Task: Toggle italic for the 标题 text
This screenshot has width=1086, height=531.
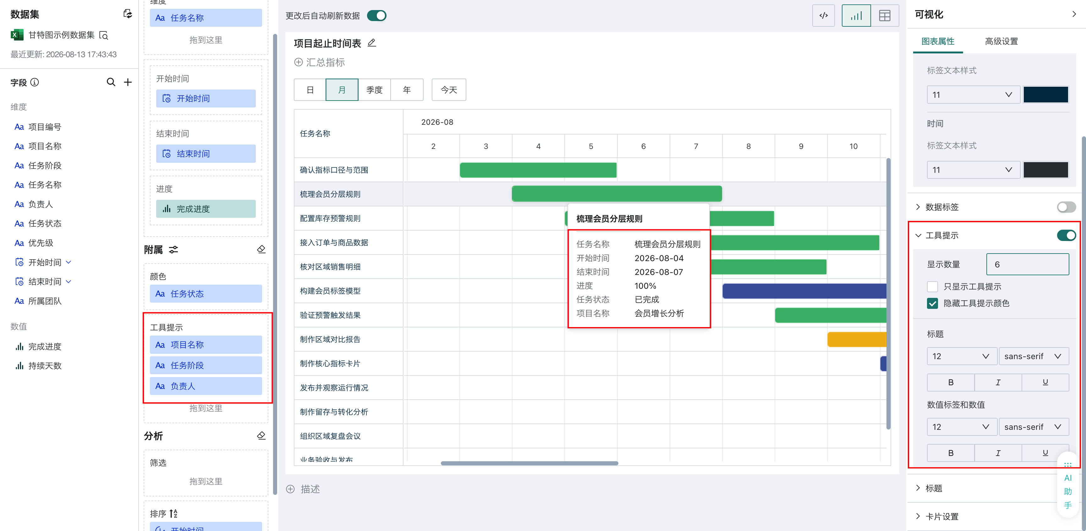Action: (x=998, y=382)
